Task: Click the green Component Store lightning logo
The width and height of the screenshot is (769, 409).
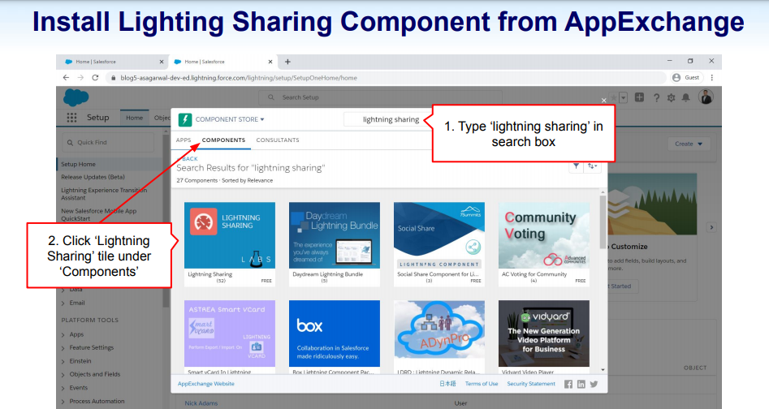Action: tap(185, 119)
